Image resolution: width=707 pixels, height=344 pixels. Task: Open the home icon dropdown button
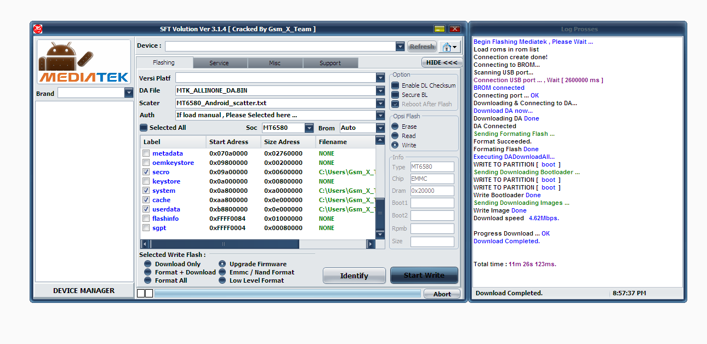pos(449,47)
